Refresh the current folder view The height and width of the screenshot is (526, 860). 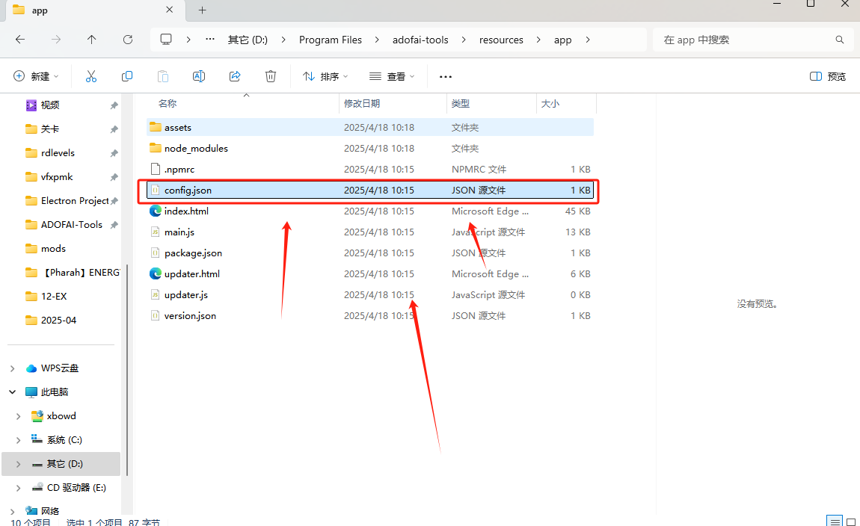tap(128, 40)
